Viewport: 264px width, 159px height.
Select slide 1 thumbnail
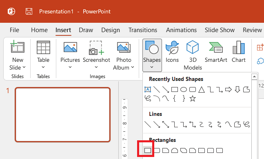tap(62, 115)
